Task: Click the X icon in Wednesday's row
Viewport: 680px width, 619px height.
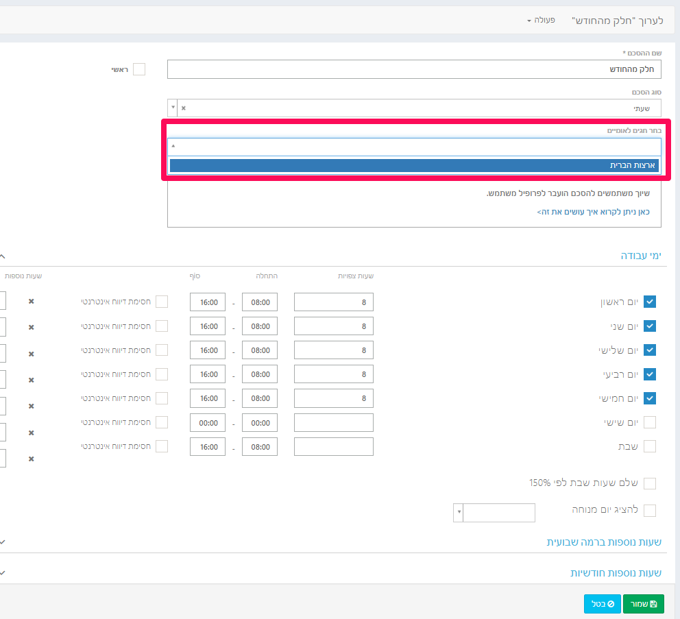Action: tap(31, 380)
